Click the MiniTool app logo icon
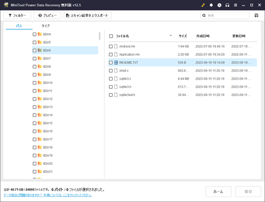 [x=6, y=5]
